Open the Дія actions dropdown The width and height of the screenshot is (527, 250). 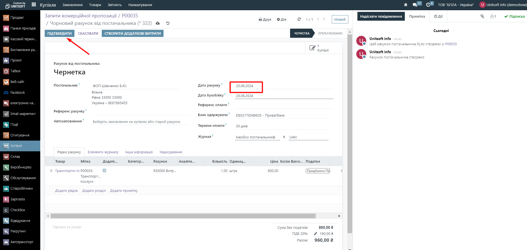pos(281,20)
